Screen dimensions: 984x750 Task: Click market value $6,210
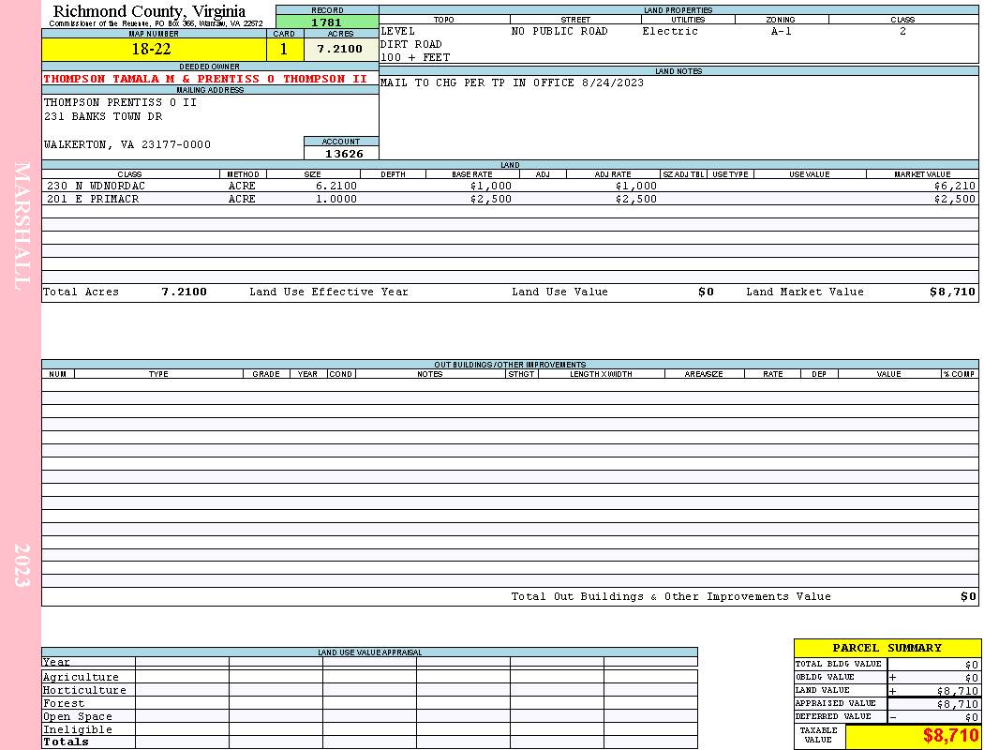pos(955,187)
